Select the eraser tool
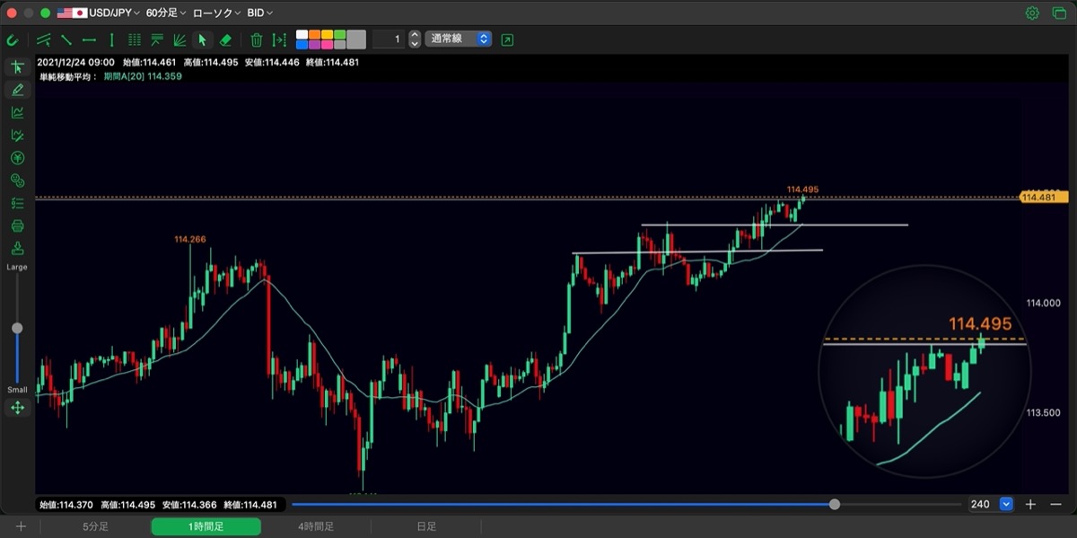This screenshot has height=538, width=1077. (x=226, y=40)
